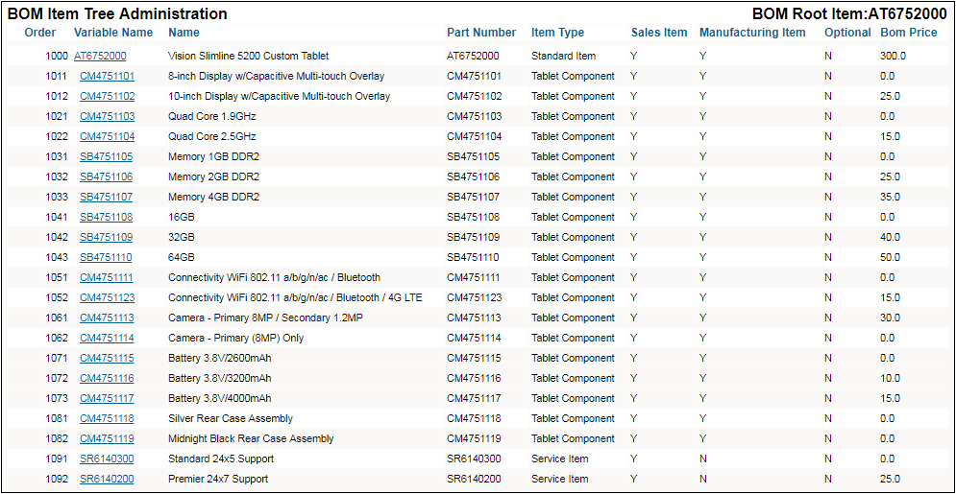
Task: Click the Standard Item type cell
Action: [x=563, y=56]
